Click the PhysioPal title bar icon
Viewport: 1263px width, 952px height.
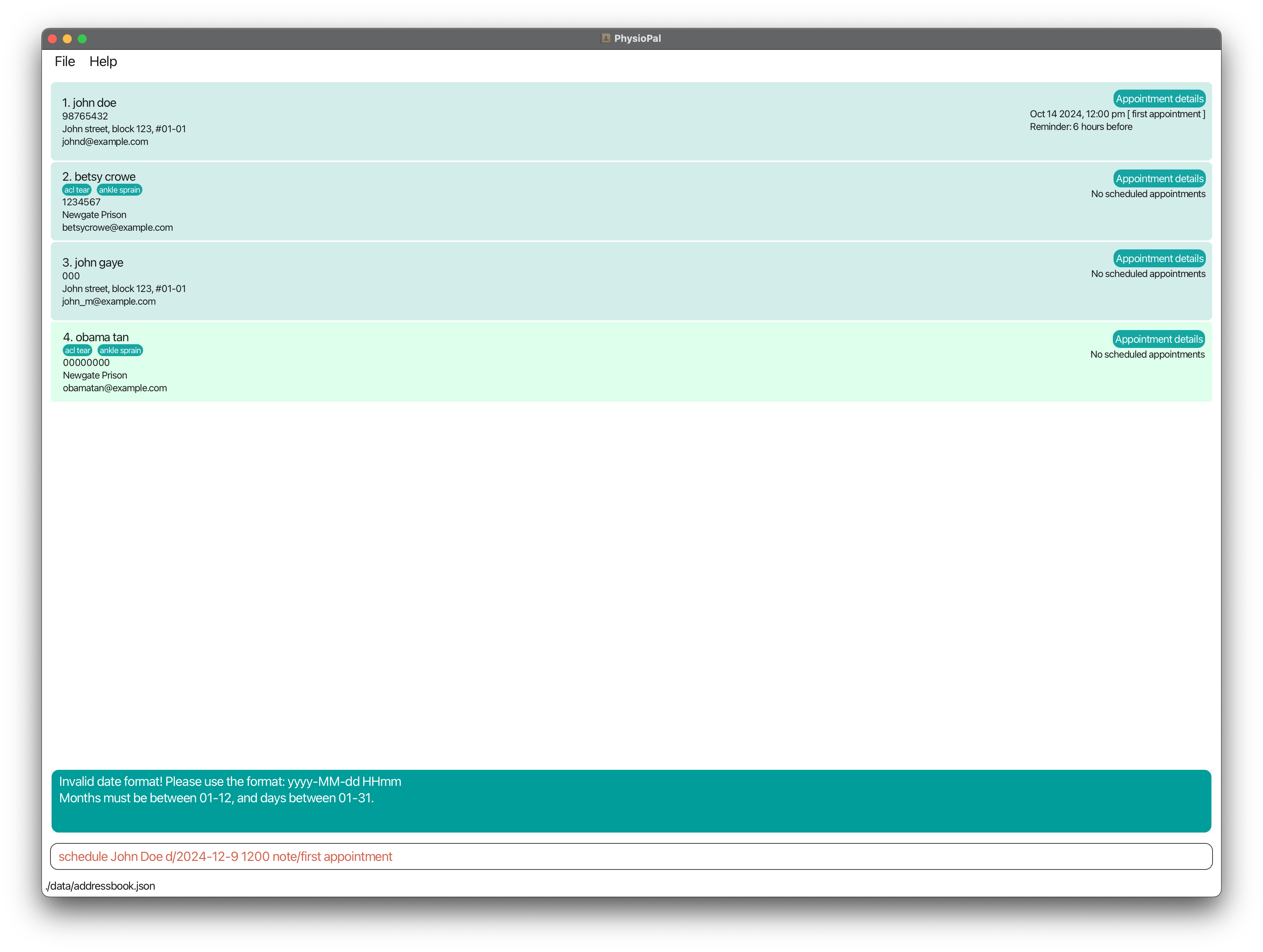point(605,38)
